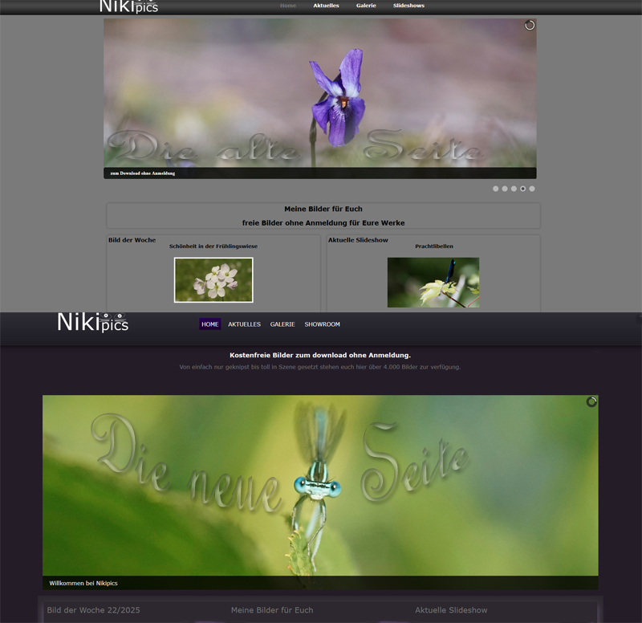Open the uppercase GALERIE menu item

(x=282, y=324)
